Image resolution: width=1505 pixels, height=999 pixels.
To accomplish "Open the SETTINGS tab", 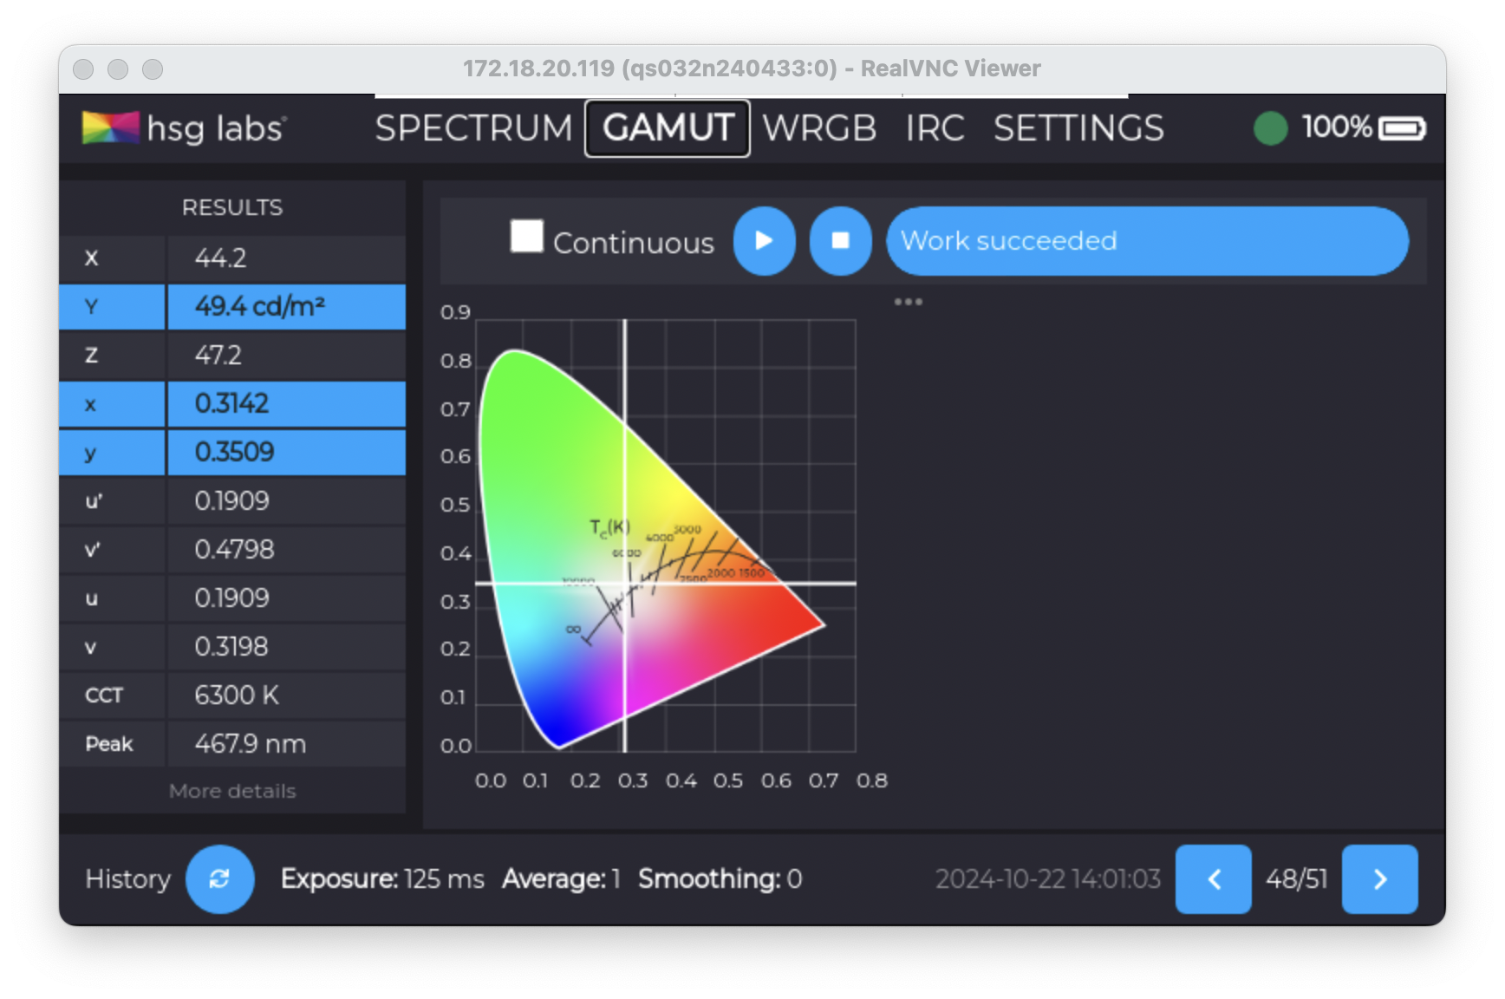I will [x=1078, y=128].
